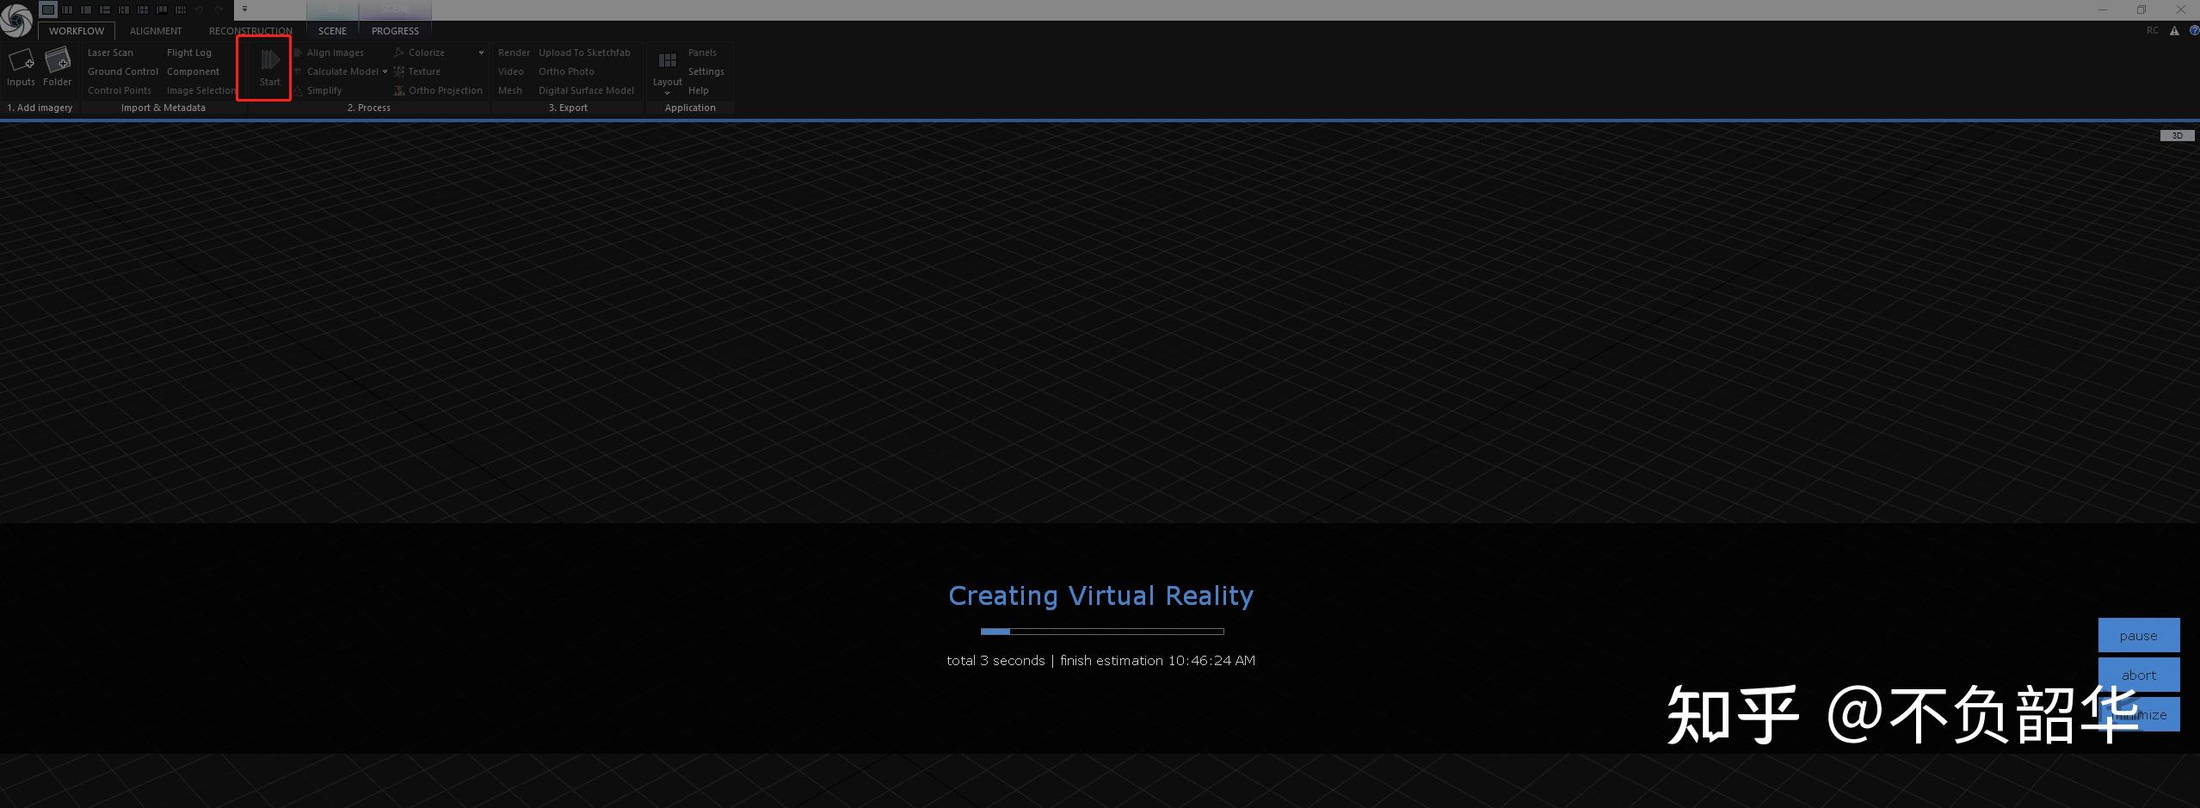
Task: Click the RealityCapture application logo
Action: (16, 20)
